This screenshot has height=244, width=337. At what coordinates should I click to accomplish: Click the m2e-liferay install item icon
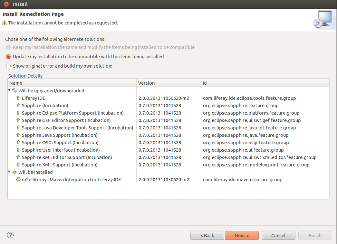pyautogui.click(x=18, y=180)
